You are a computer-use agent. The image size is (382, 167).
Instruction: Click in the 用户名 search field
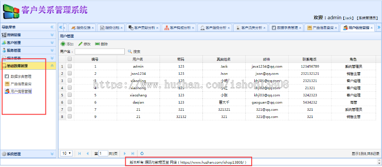pos(100,52)
